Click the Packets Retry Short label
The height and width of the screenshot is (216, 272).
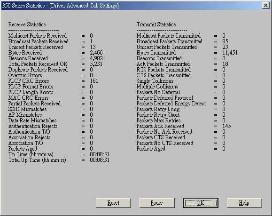pos(158,115)
